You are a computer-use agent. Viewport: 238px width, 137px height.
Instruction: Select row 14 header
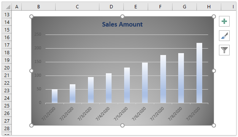click(7, 22)
